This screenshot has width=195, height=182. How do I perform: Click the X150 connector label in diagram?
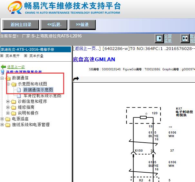(139, 150)
